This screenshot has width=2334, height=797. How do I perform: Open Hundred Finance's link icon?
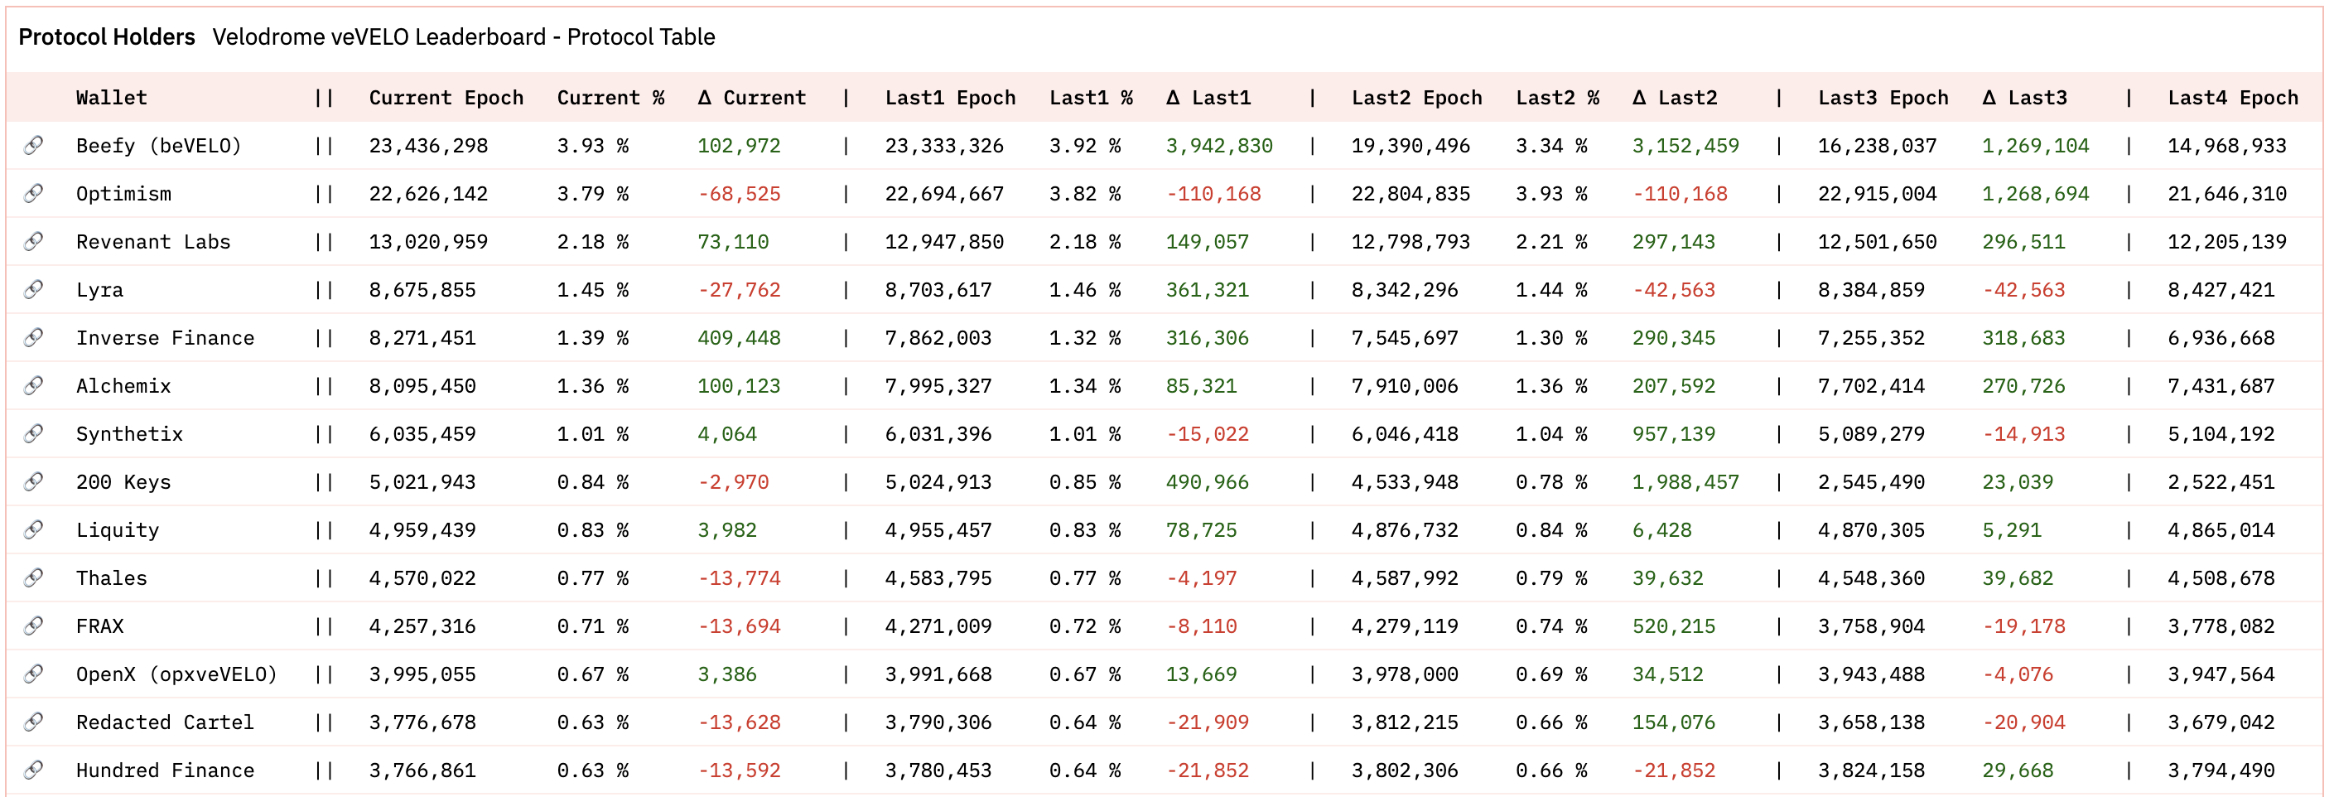click(x=33, y=770)
